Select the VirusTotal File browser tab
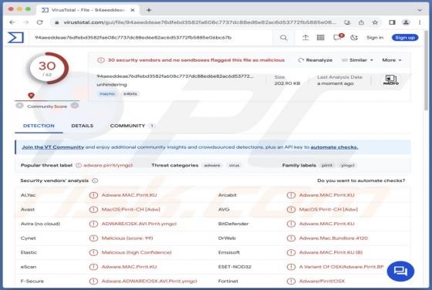 coord(88,10)
